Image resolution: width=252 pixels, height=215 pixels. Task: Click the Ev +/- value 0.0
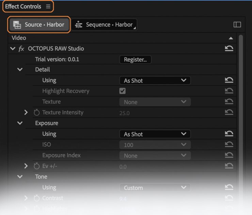123,167
